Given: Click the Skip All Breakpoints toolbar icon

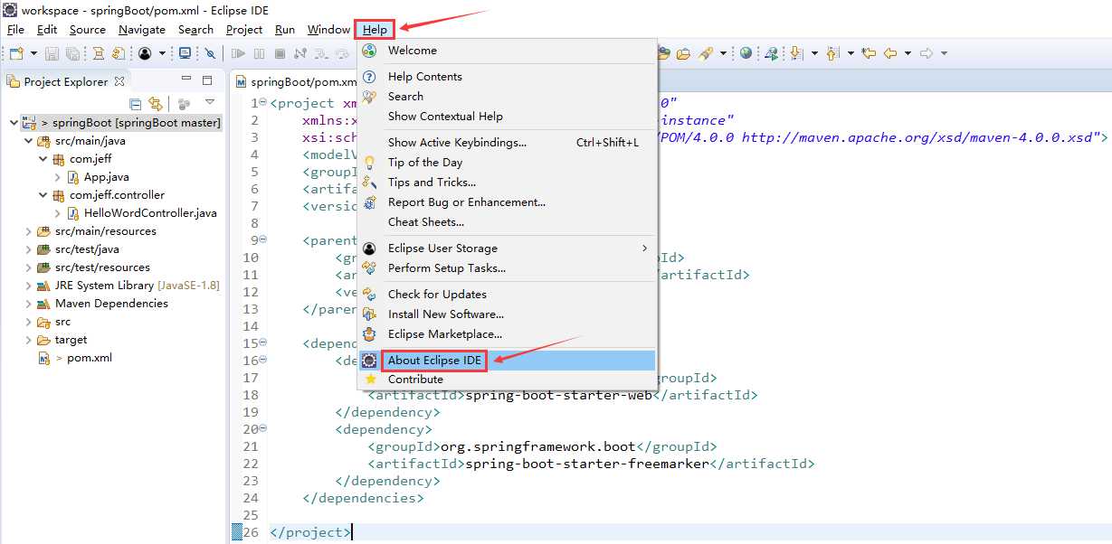Looking at the screenshot, I should tap(210, 53).
